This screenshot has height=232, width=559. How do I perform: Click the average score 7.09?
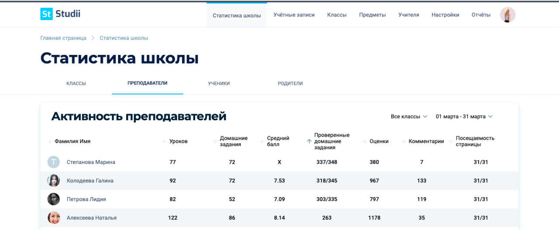coord(279,199)
